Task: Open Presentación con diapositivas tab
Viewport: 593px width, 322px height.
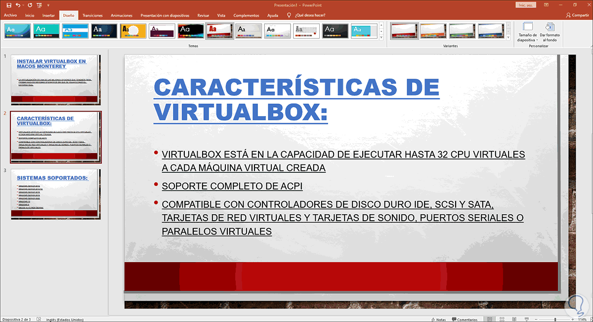Action: tap(166, 15)
